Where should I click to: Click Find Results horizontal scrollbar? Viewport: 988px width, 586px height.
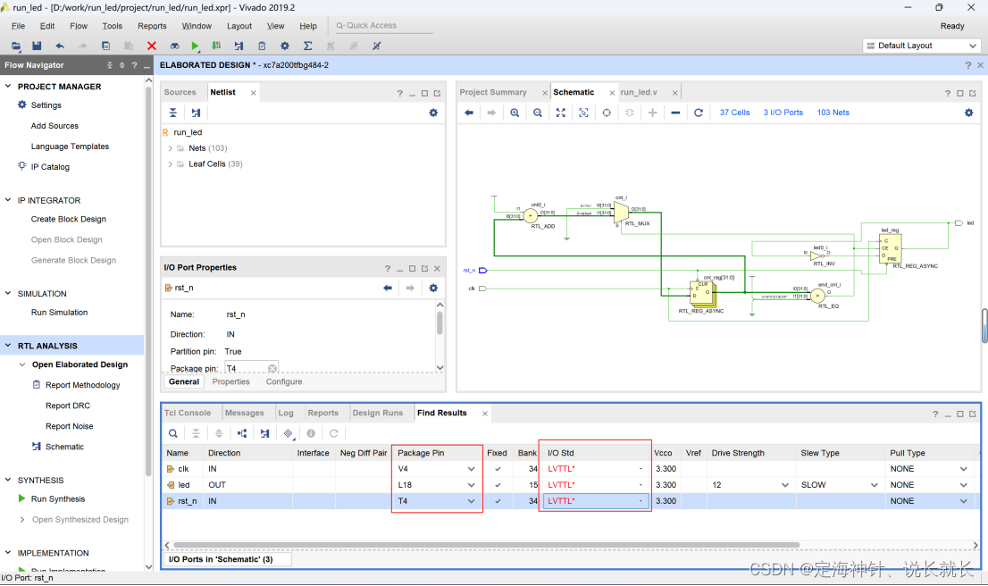pos(487,545)
